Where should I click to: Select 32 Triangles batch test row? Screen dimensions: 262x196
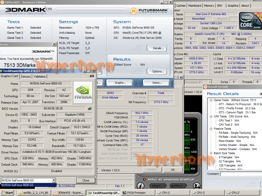click(x=230, y=161)
